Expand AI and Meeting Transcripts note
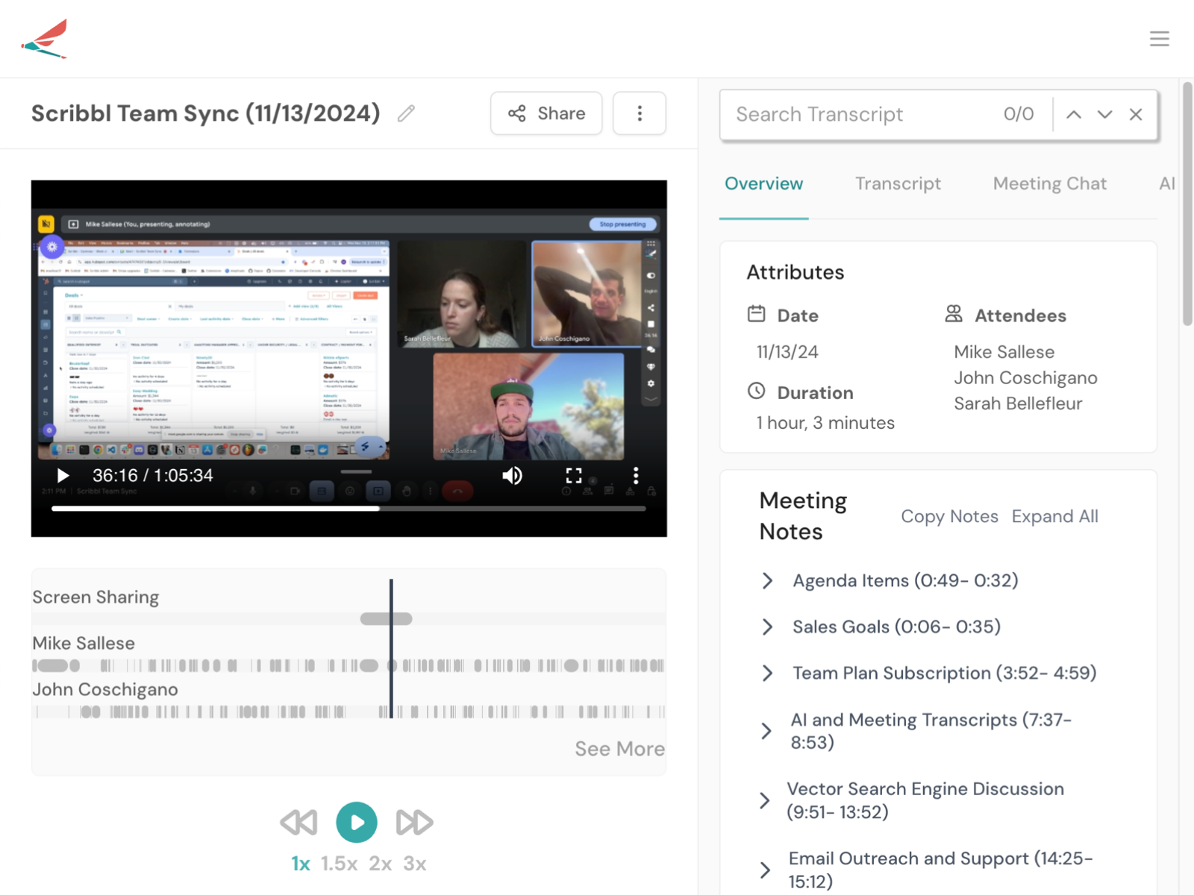Image resolution: width=1194 pixels, height=895 pixels. click(x=766, y=731)
